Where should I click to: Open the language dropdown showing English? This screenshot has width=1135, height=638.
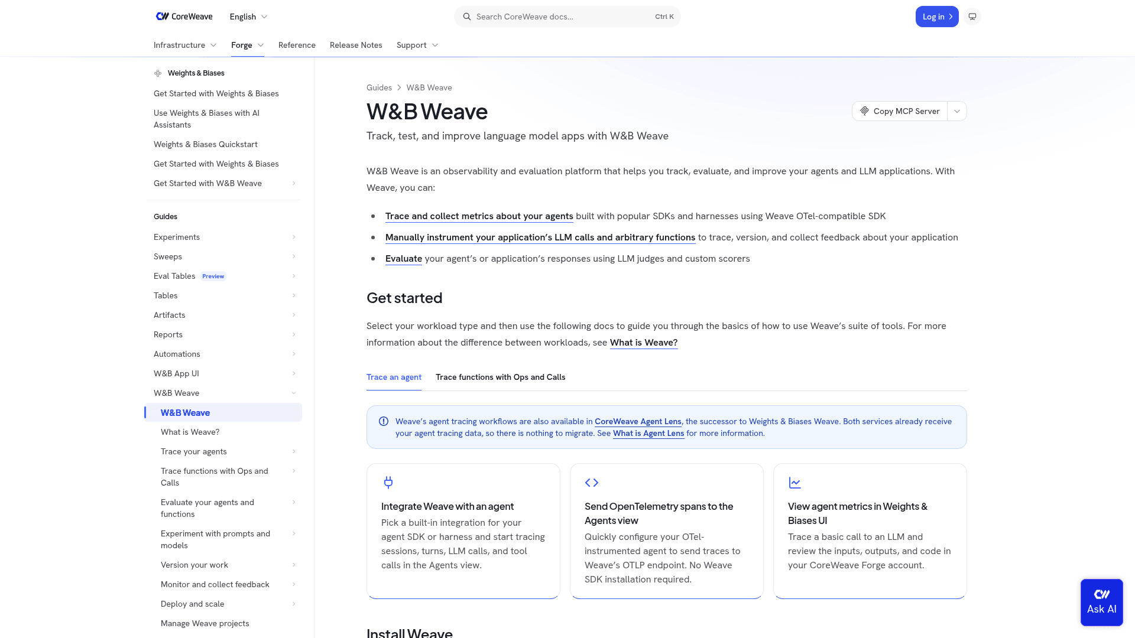point(249,17)
